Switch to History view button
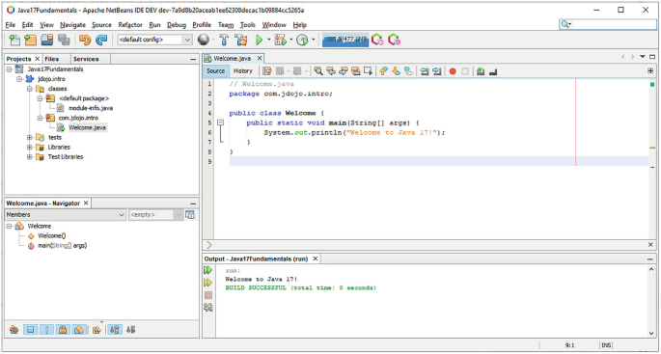This screenshot has width=661, height=354. point(243,70)
